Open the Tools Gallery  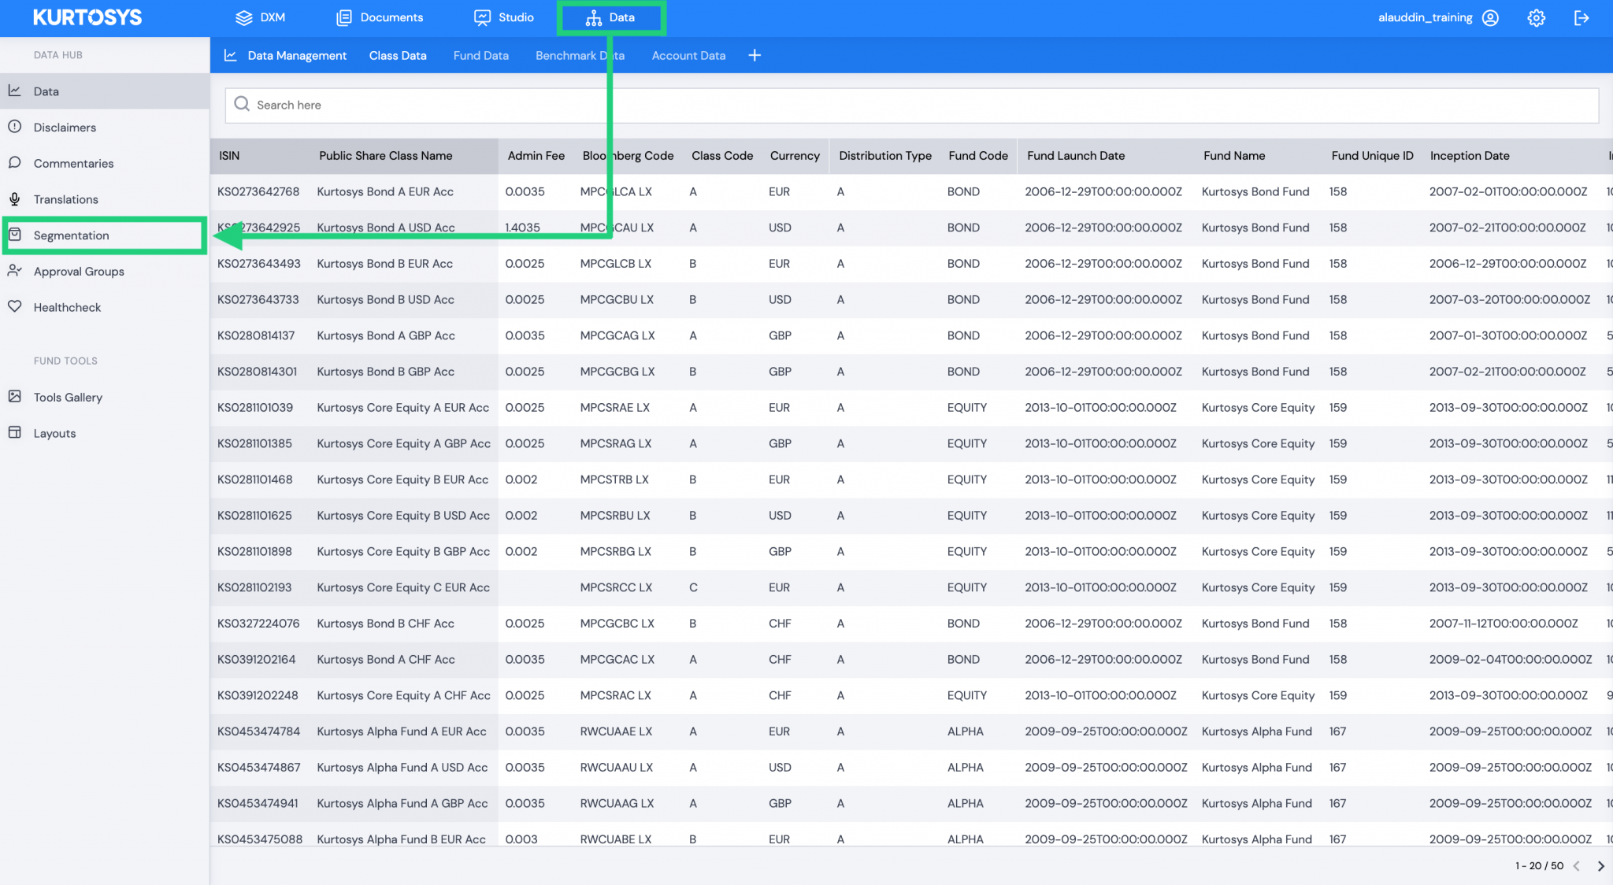[68, 397]
